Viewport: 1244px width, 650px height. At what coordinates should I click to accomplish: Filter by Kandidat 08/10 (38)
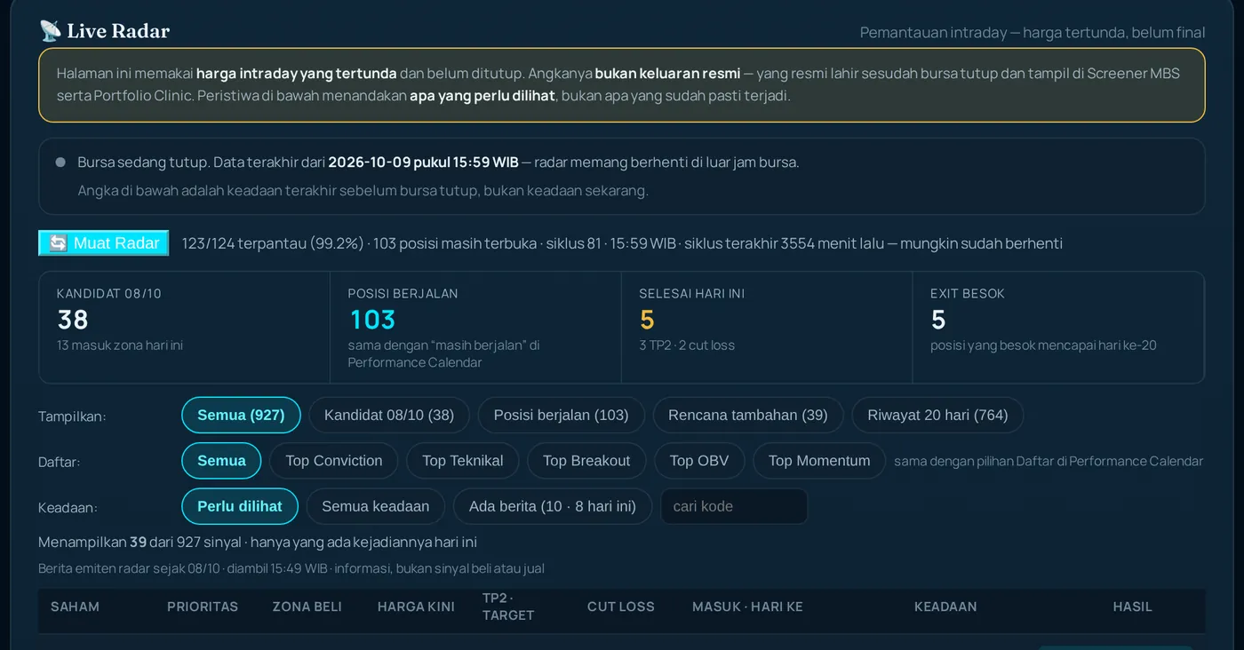click(389, 415)
